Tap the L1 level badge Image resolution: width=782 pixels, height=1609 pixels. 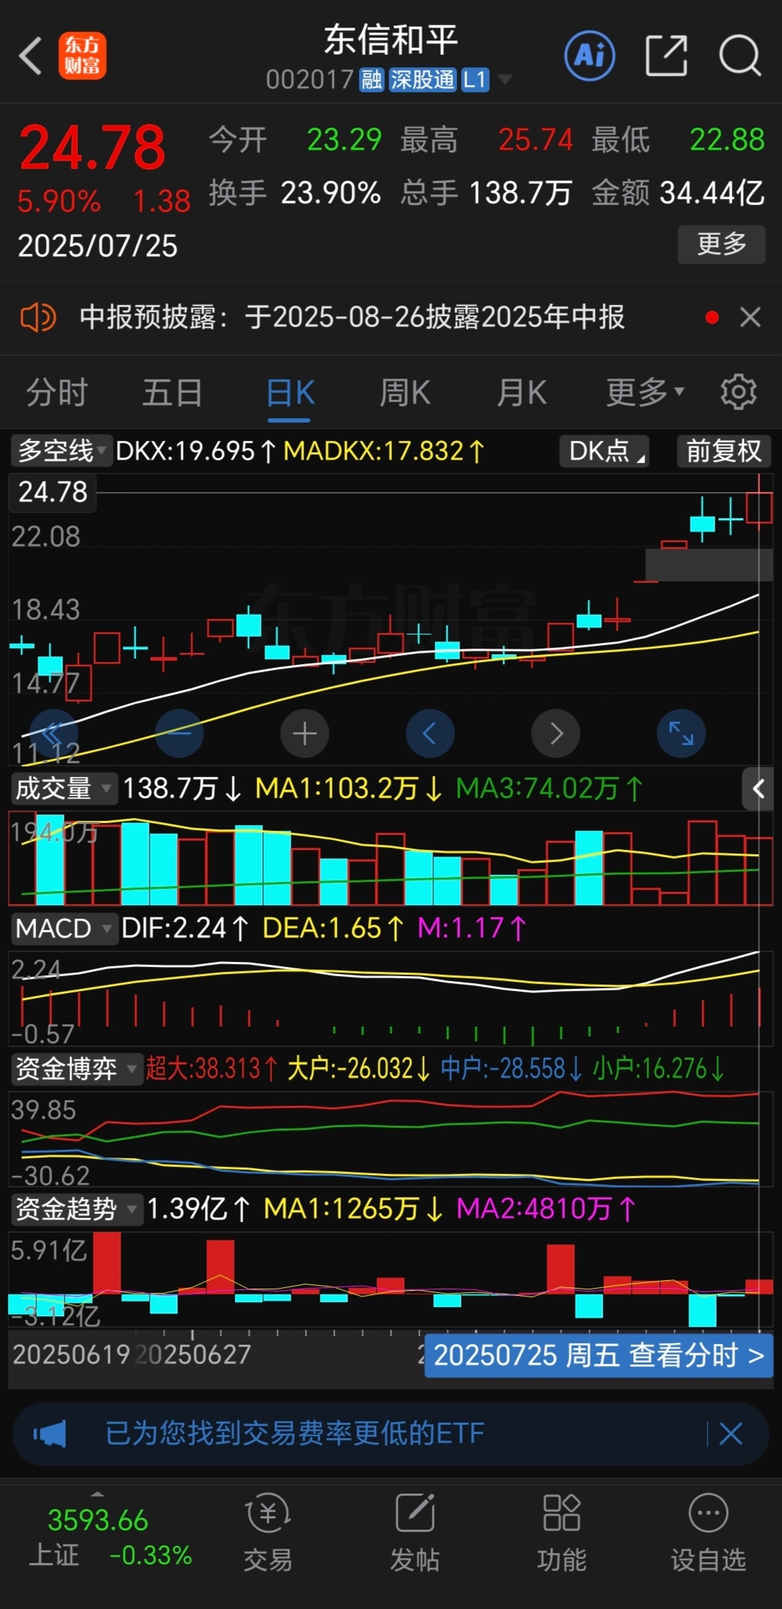click(475, 80)
